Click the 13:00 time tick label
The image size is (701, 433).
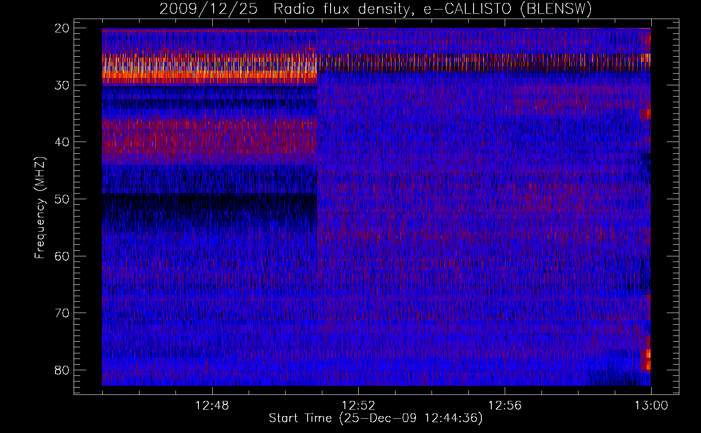click(x=651, y=406)
